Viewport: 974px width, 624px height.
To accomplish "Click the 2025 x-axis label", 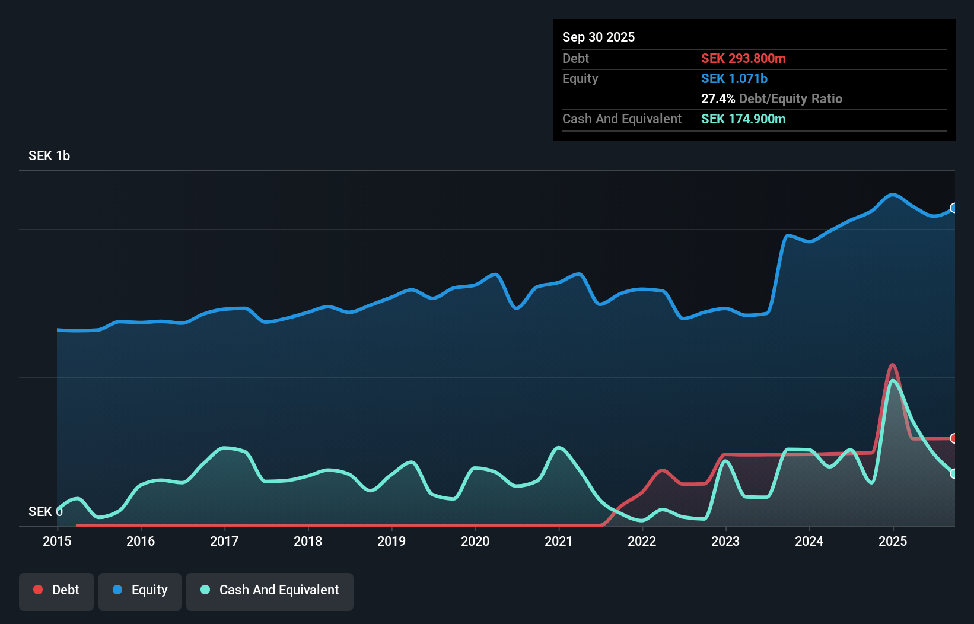I will tap(893, 541).
